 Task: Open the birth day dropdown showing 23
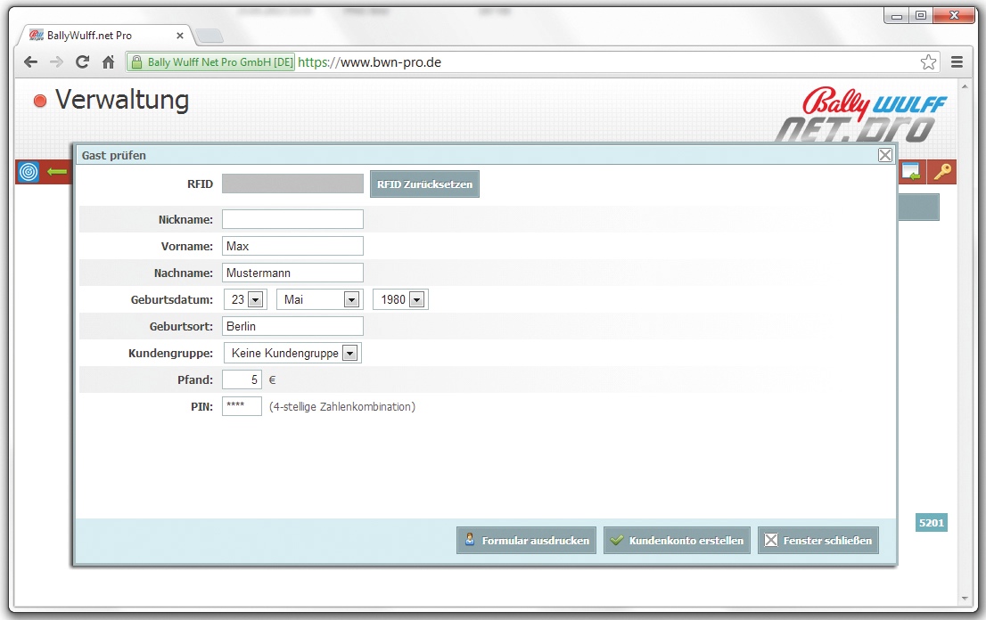[x=256, y=300]
